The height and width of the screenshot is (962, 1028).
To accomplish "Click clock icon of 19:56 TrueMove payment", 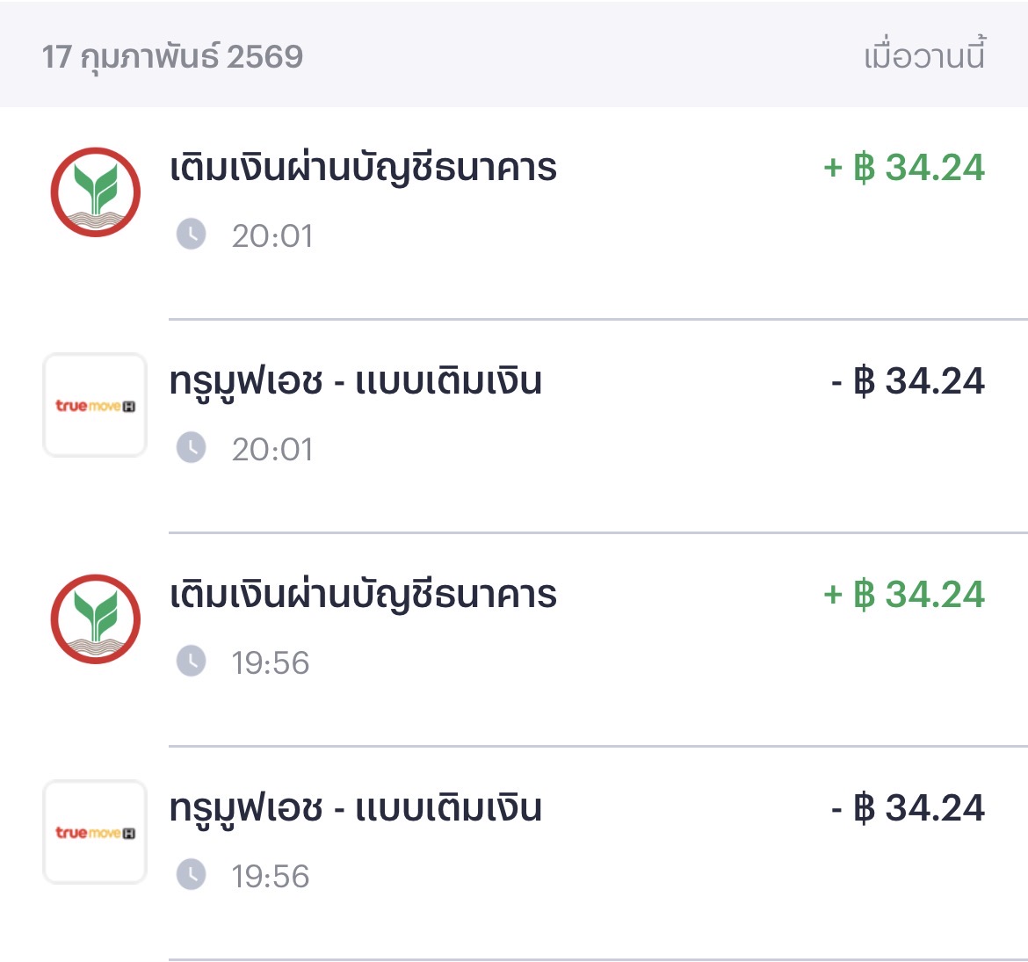I will 192,875.
